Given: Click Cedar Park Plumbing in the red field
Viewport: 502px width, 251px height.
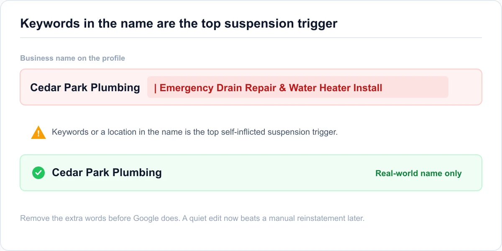Looking at the screenshot, I should [x=85, y=87].
